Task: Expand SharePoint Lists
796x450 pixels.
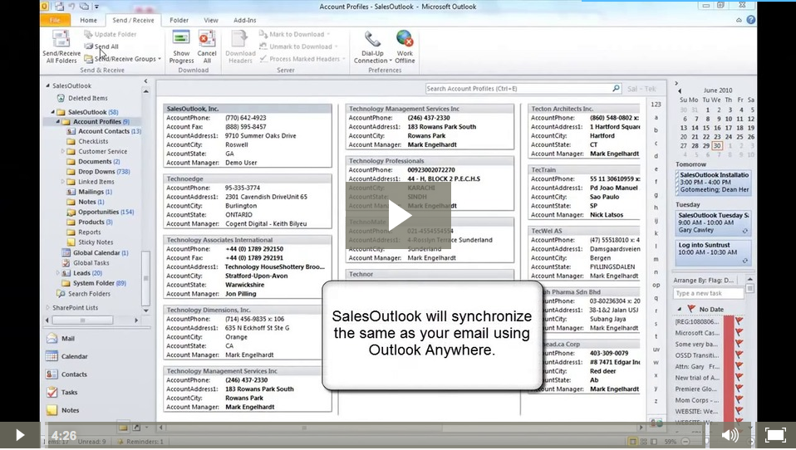Action: (x=48, y=307)
